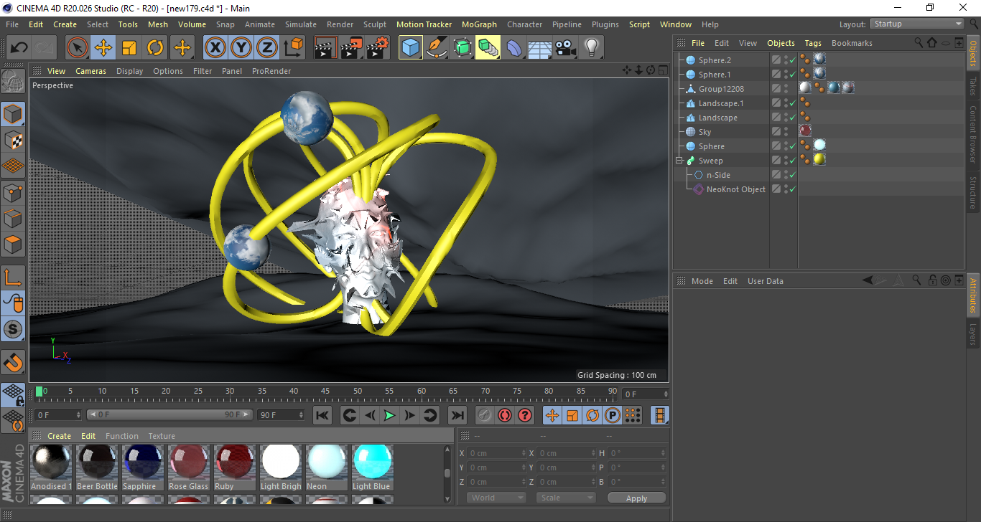The image size is (981, 522).
Task: Toggle the Y axis lock
Action: tap(241, 48)
